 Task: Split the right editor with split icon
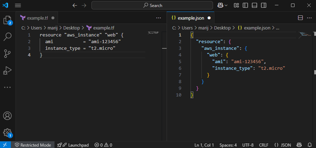[x=300, y=18]
